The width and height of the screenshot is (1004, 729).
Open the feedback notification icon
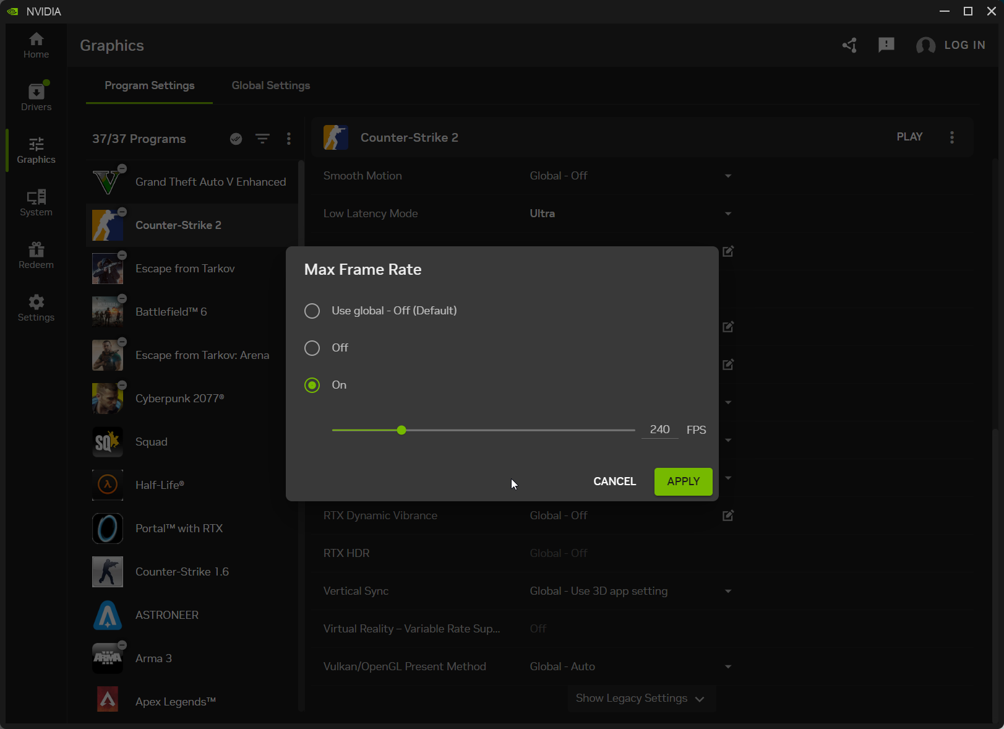click(886, 45)
